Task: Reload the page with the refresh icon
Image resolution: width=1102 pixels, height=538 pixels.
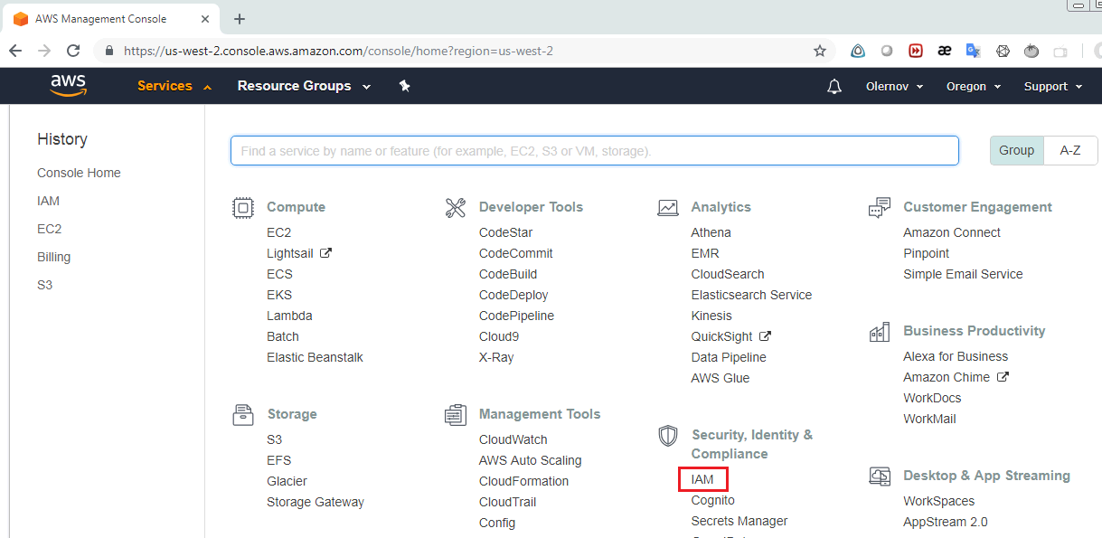Action: 74,51
